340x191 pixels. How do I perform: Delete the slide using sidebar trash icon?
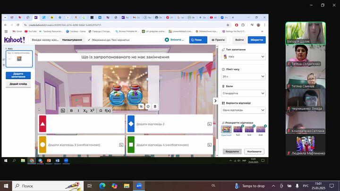(x=4, y=65)
